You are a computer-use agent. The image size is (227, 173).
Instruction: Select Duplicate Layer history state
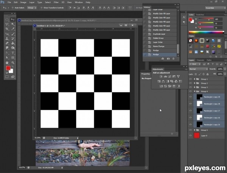tap(160, 34)
